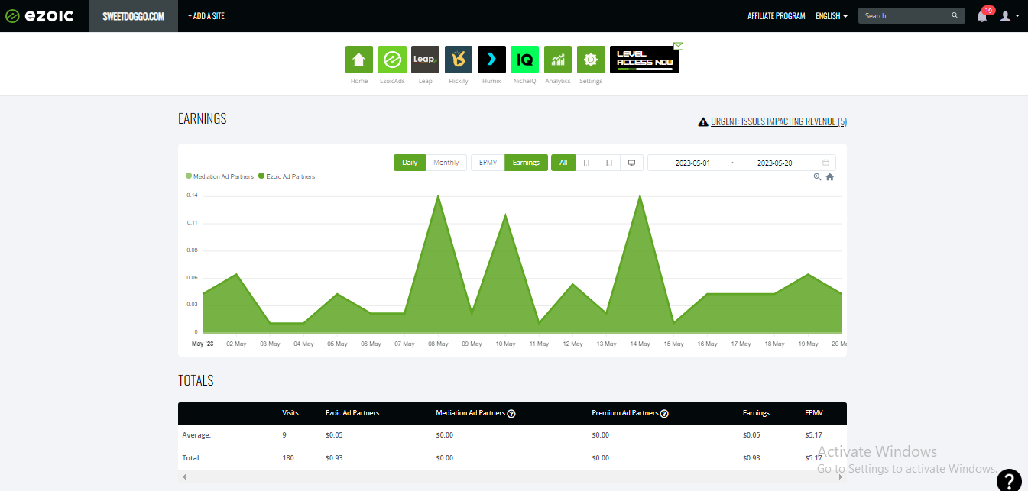Open the date range calendar icon

825,163
